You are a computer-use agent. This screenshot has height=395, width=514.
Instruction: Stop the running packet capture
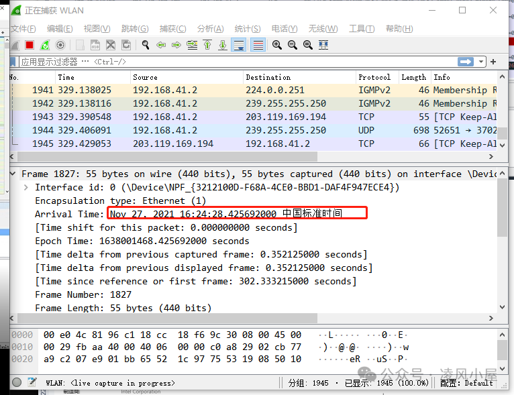(30, 45)
